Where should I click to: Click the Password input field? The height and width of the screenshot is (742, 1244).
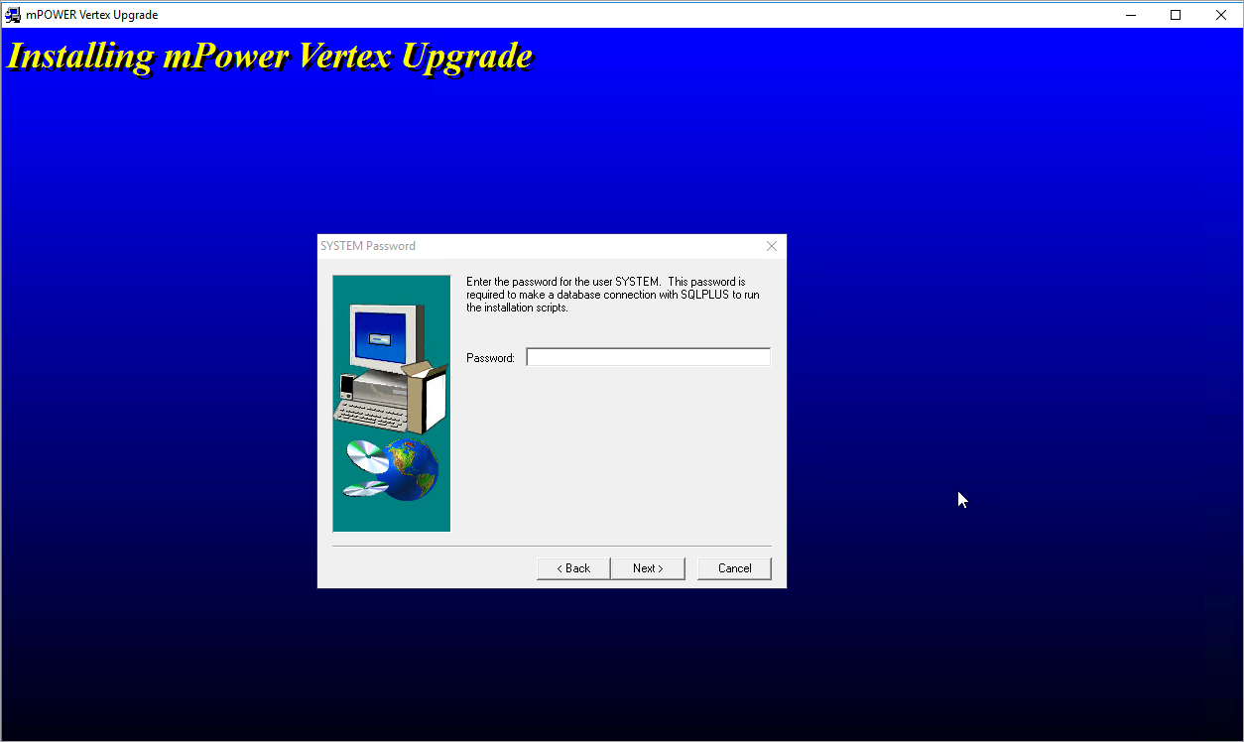[648, 357]
